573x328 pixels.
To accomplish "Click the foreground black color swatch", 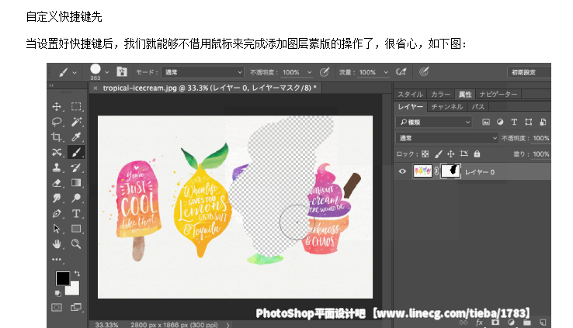I will coord(62,278).
